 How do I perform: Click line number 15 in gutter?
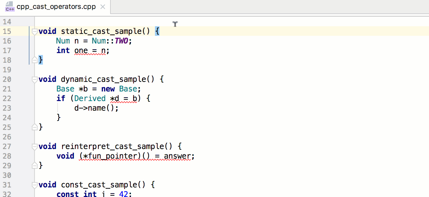tap(7, 31)
